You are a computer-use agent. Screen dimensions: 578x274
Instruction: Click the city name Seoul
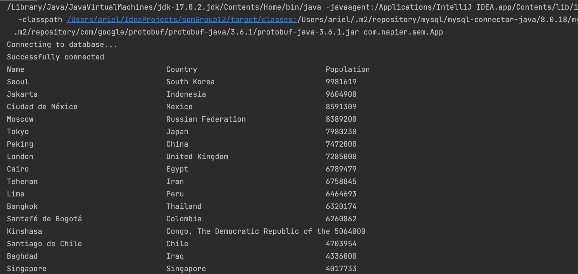pyautogui.click(x=18, y=82)
